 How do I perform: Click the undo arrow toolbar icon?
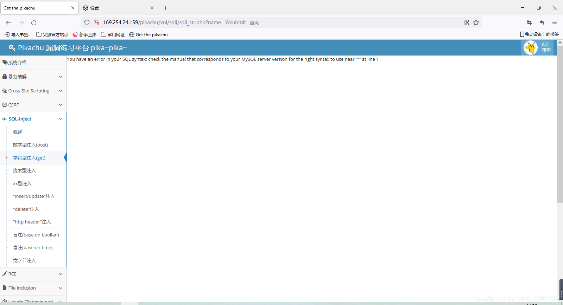tap(542, 22)
